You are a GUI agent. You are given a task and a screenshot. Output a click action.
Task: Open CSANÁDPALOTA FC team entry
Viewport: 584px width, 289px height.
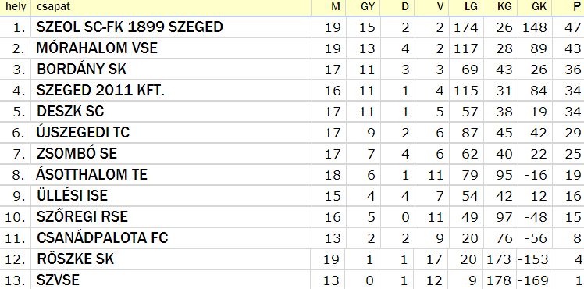[102, 237]
